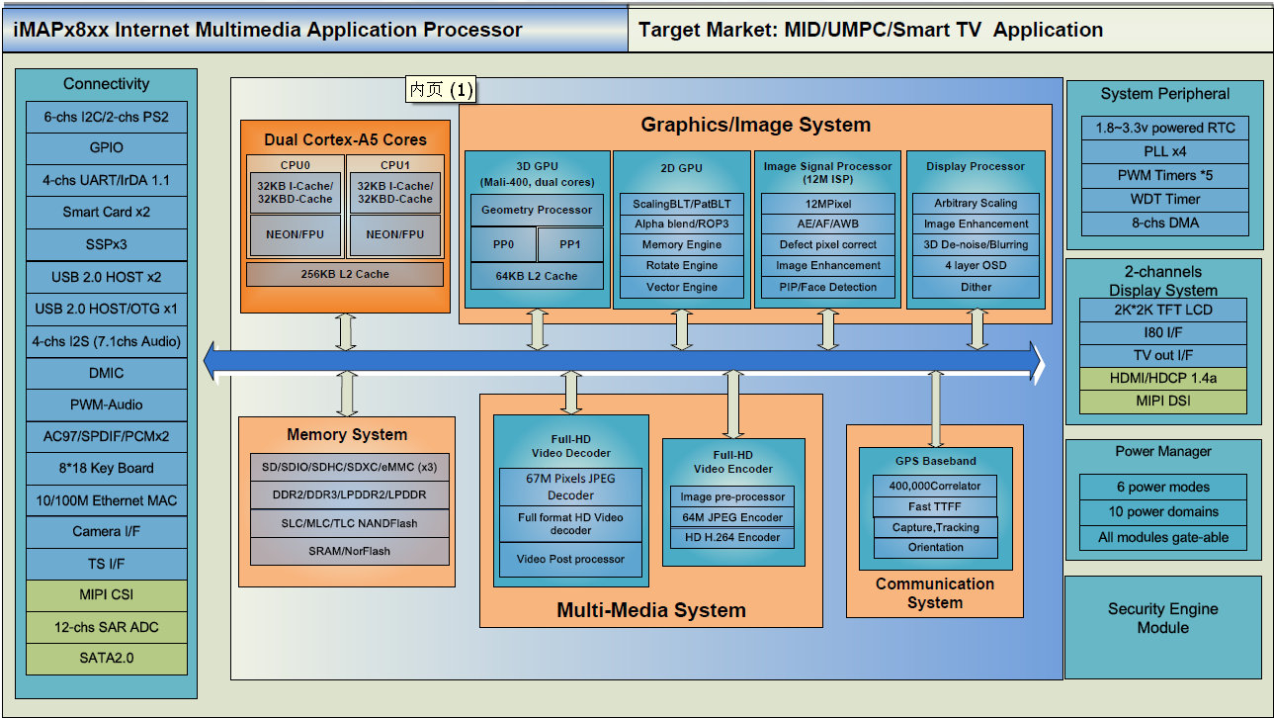Click the CPU1 label
Screen dimensions: 1274x718
point(395,165)
